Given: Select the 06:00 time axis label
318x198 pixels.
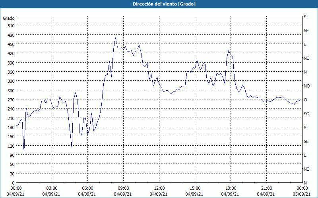Looking at the screenshot, I should (87, 188).
